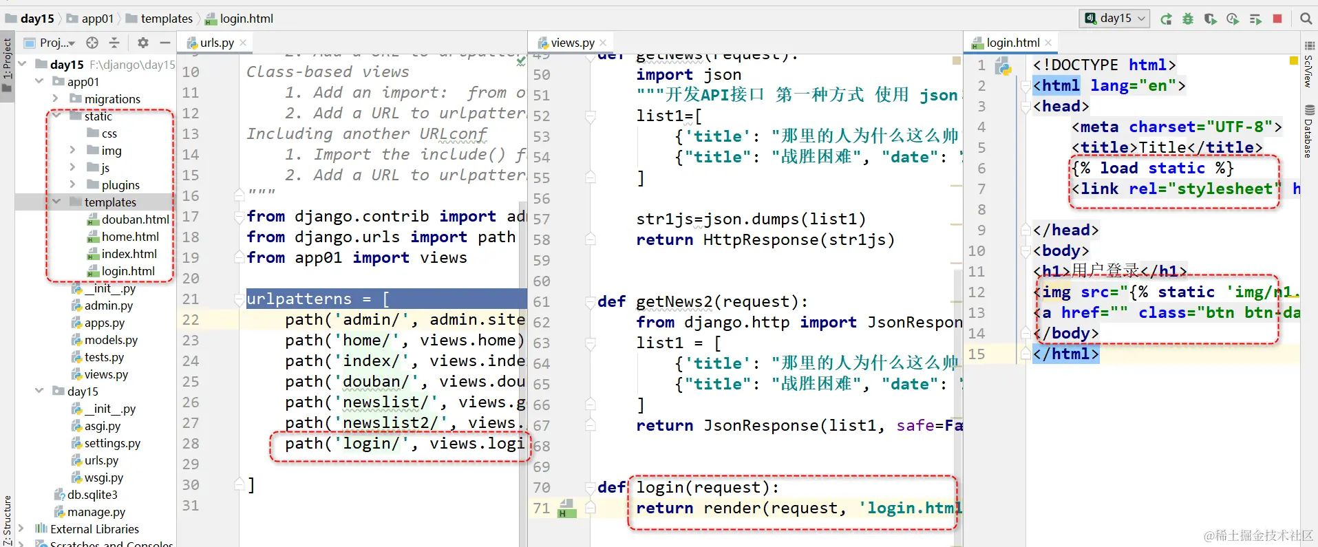Click the day15 breadcrumb

[30, 19]
